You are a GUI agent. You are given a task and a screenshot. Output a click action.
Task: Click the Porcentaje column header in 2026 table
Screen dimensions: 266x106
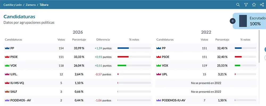[x=79, y=40]
